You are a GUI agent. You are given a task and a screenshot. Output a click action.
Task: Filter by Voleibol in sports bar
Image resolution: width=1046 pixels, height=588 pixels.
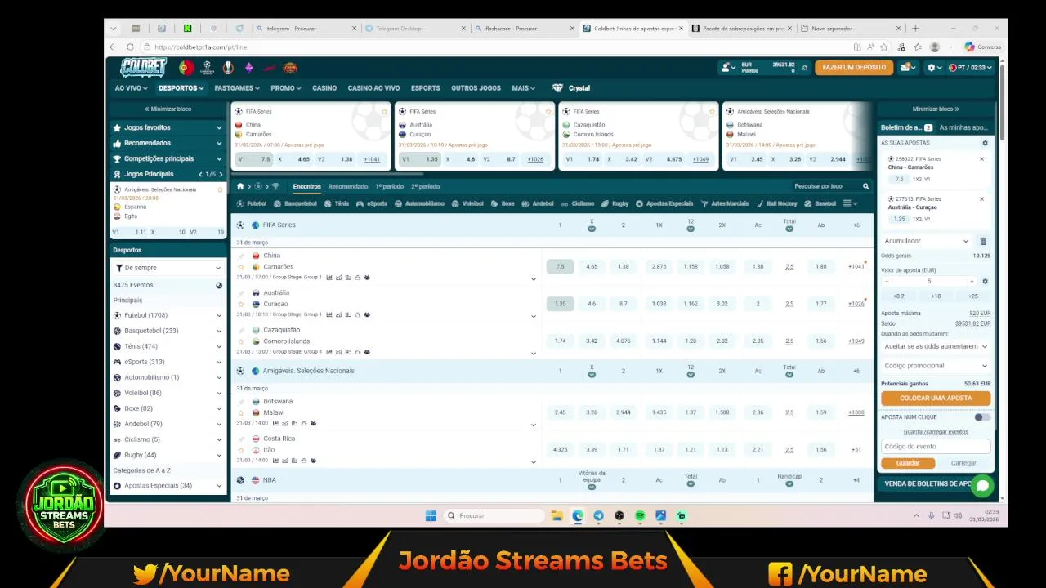point(468,203)
